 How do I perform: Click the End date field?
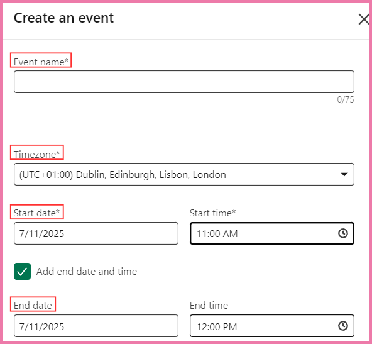click(96, 326)
